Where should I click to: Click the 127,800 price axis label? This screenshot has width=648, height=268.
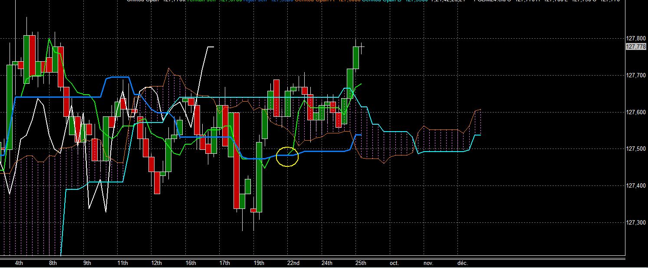(x=636, y=39)
